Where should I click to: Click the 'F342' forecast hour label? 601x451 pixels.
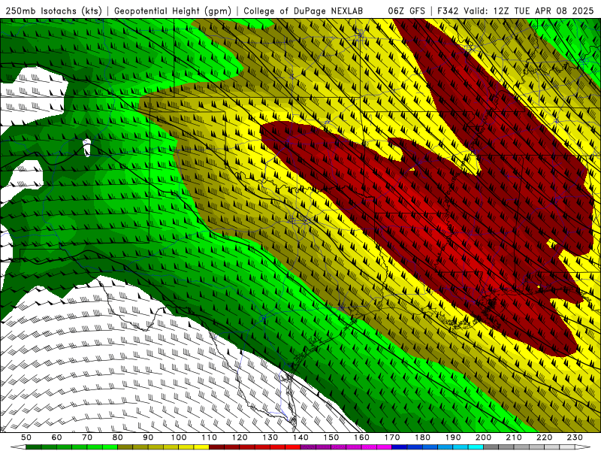point(448,11)
